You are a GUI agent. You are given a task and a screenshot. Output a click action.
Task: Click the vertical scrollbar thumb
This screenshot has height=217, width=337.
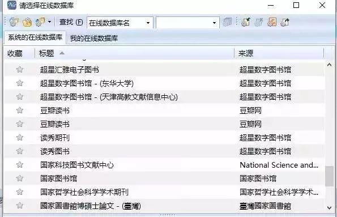click(x=329, y=176)
